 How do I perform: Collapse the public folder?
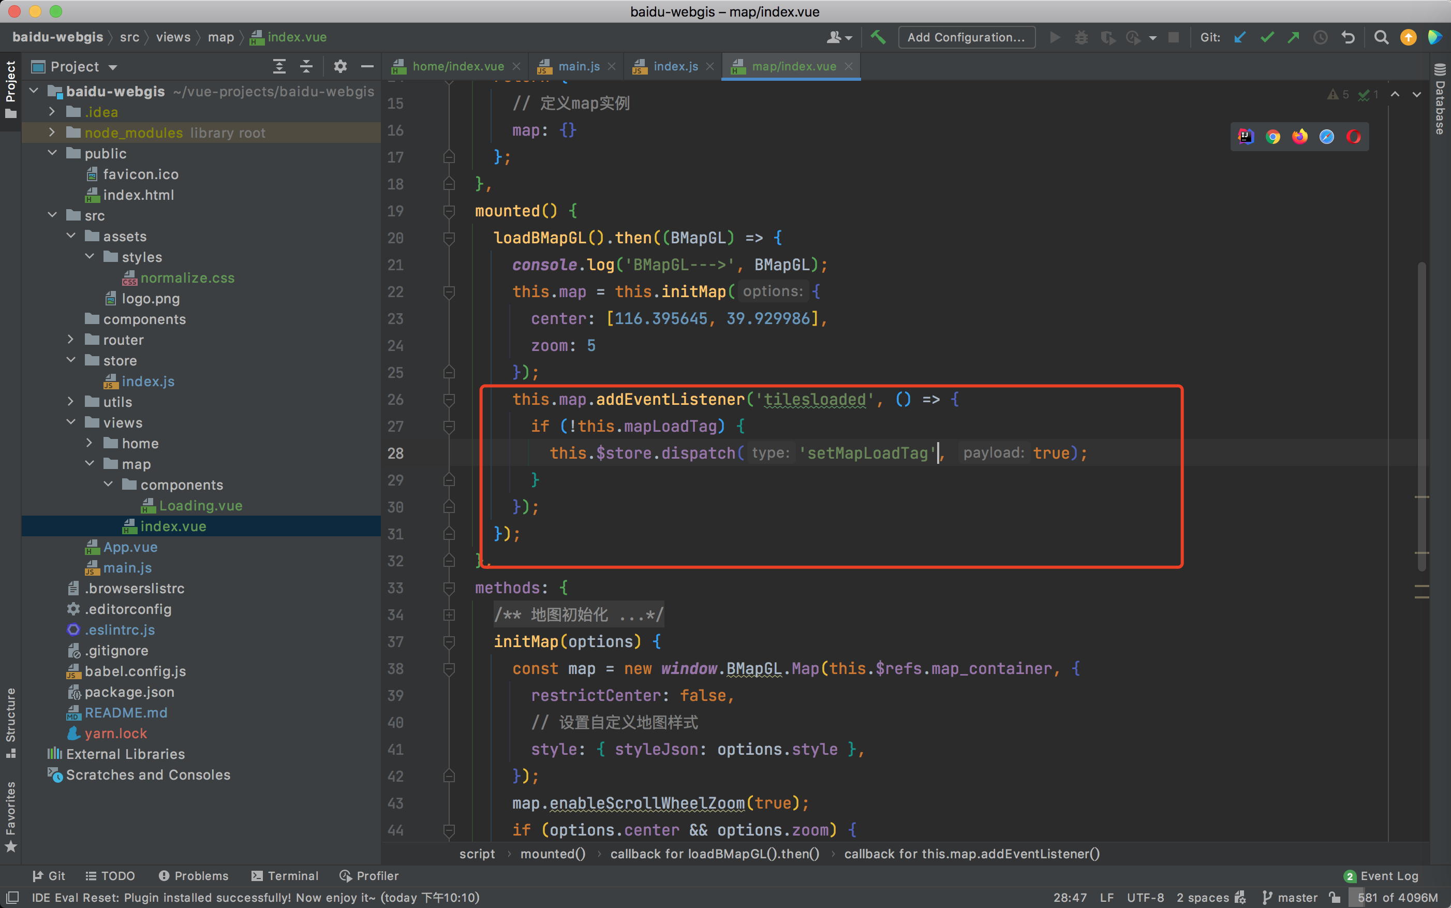pyautogui.click(x=52, y=153)
